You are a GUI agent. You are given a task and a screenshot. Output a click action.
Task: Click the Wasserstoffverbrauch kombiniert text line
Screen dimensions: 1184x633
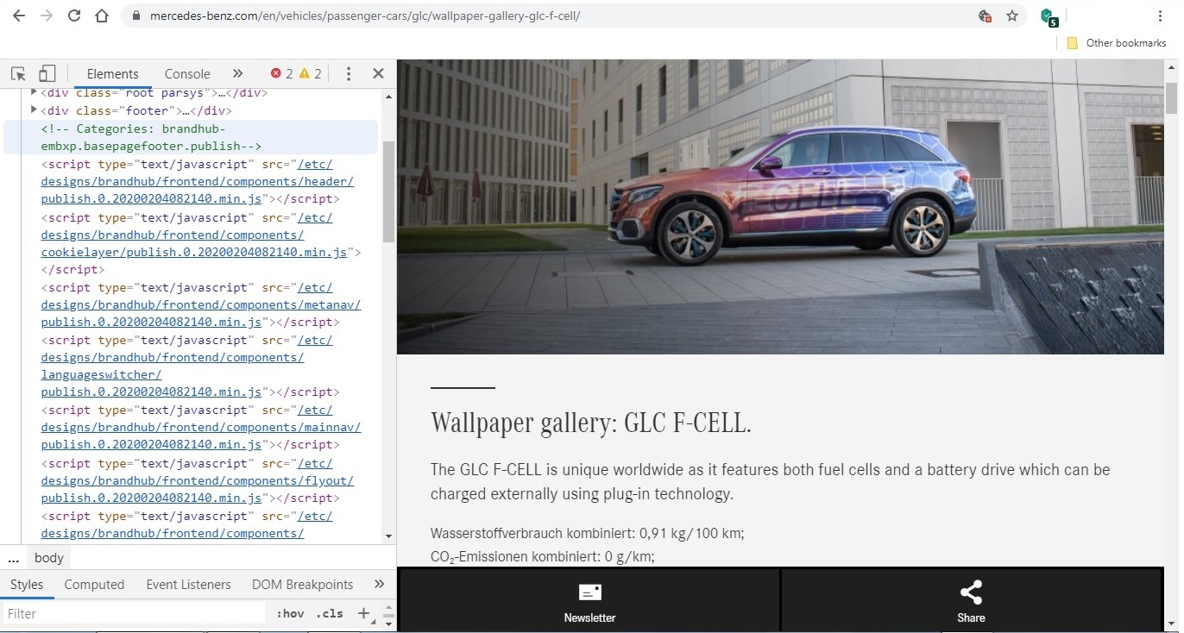click(588, 533)
